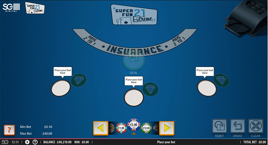This screenshot has height=145, width=268.
Task: Select the £10.00 chip
Action: pyautogui.click(x=146, y=128)
